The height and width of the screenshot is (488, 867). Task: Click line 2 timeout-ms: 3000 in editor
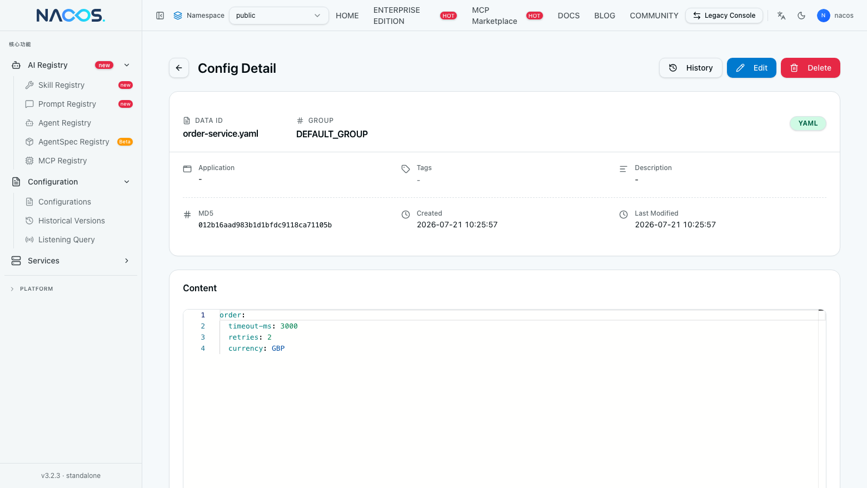[x=263, y=326]
